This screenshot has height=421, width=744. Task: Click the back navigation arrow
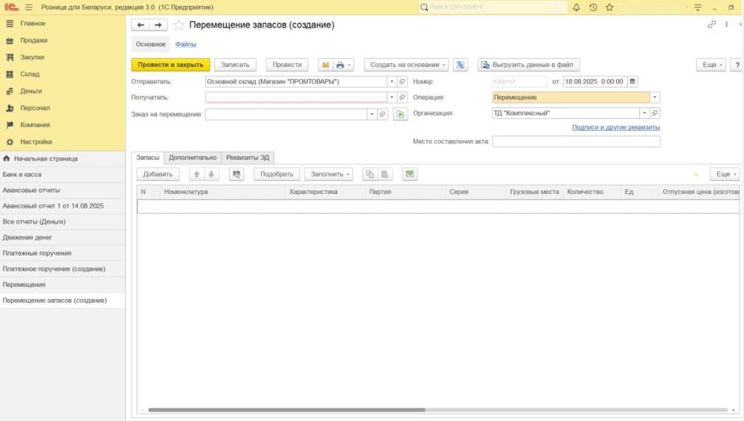pyautogui.click(x=140, y=25)
